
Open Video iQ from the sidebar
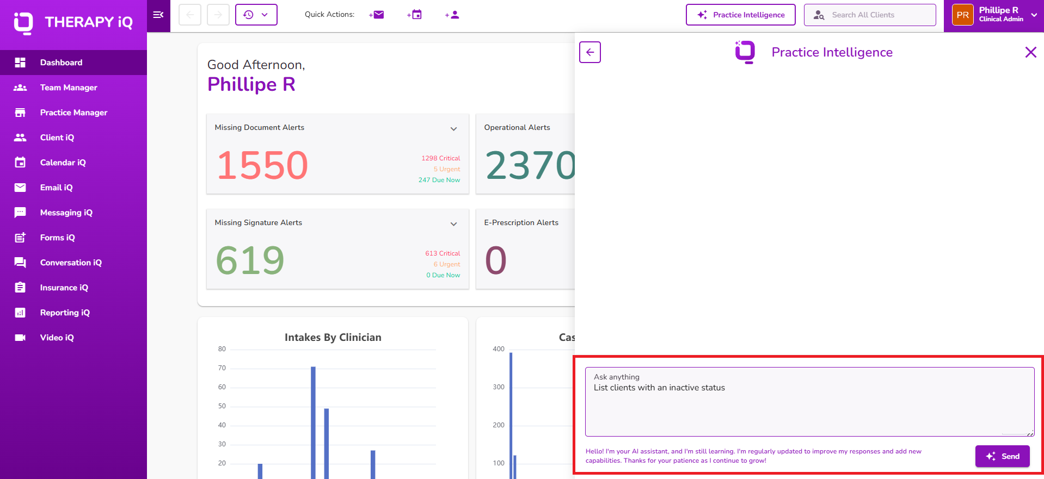[73, 338]
